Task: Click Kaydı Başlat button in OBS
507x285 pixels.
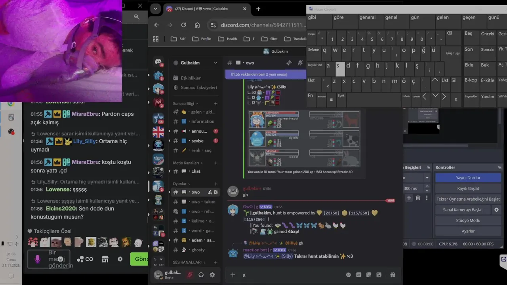Action: click(x=468, y=188)
